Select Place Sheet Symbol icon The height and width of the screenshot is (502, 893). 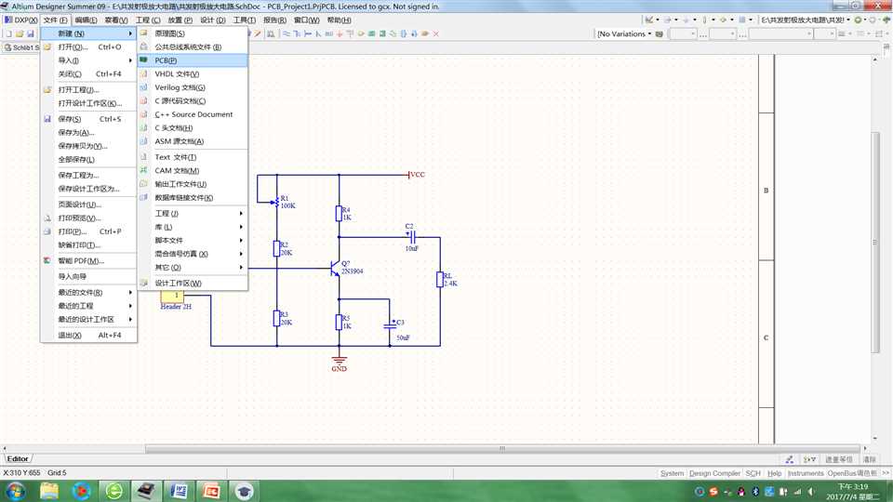click(x=372, y=34)
